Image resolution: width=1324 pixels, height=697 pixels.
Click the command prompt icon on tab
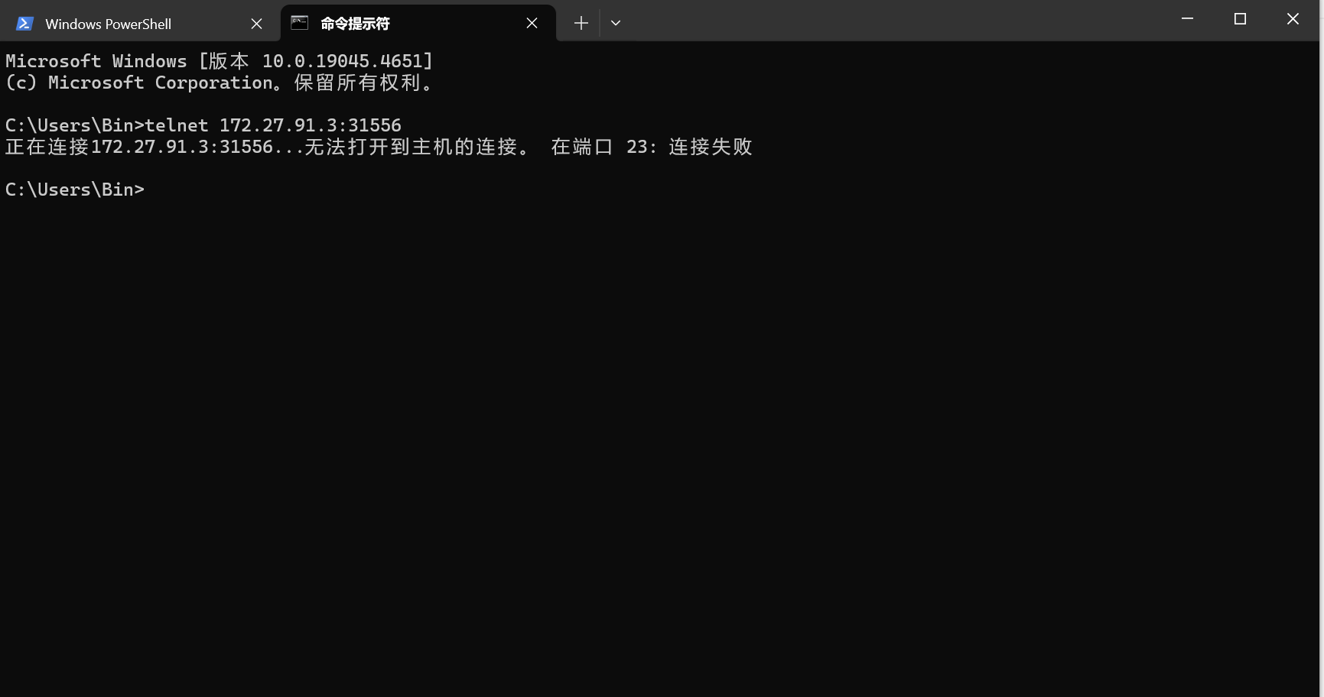point(300,23)
